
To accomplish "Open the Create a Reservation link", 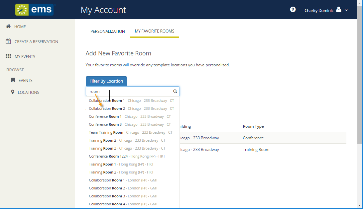I will (36, 41).
